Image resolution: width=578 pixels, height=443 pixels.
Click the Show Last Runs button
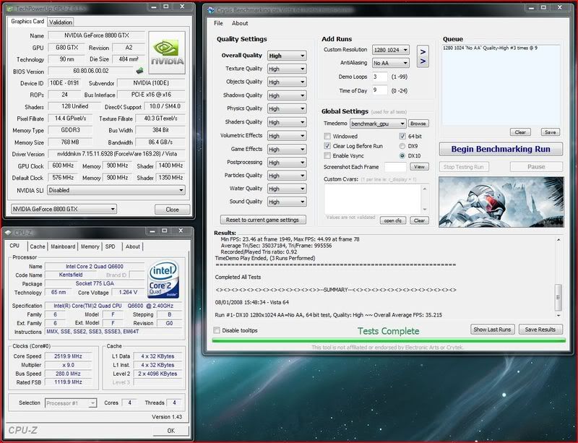tap(492, 330)
